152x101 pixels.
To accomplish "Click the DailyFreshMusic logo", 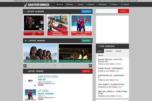I will (x=37, y=5).
